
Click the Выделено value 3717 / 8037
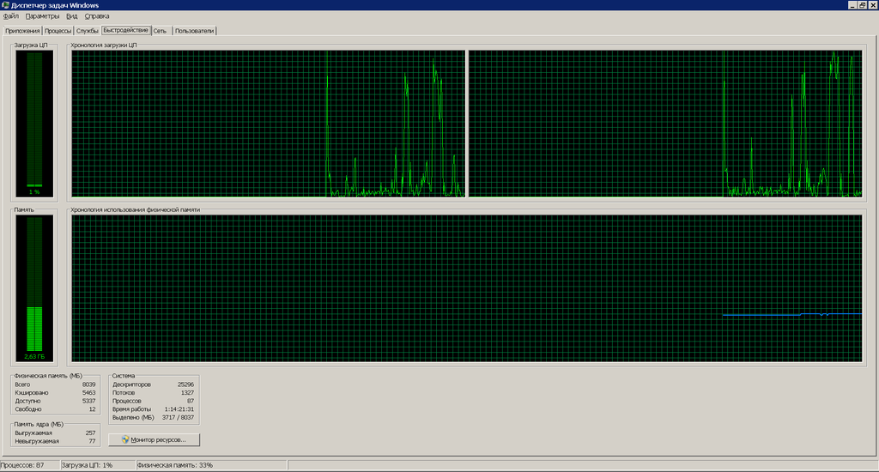point(178,418)
